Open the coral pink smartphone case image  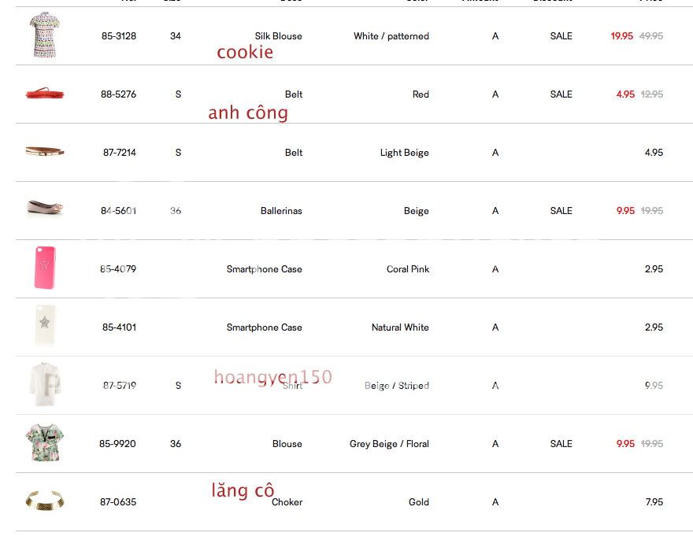click(x=45, y=268)
